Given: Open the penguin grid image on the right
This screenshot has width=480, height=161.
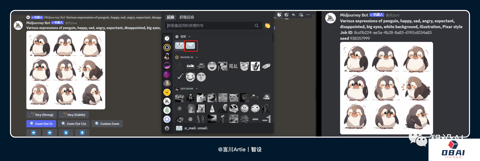Looking at the screenshot, I should (x=386, y=88).
